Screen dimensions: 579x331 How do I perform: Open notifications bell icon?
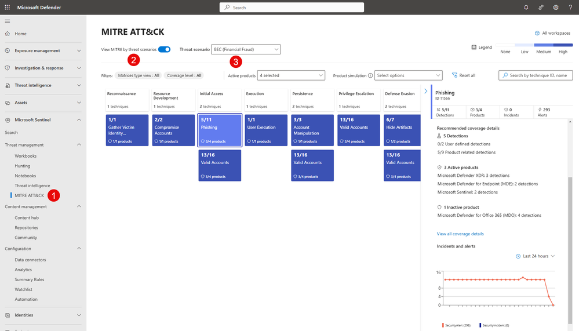click(x=526, y=8)
